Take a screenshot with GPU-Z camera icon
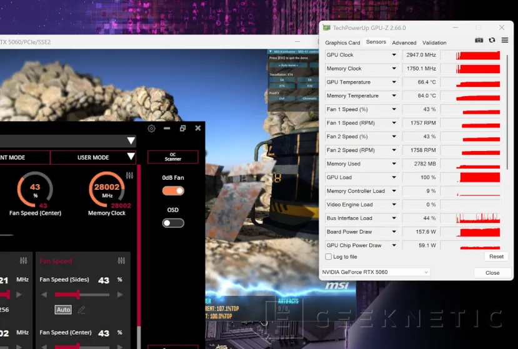The width and height of the screenshot is (518, 349). point(479,41)
